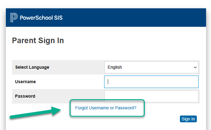Click the Username label
Viewport: 211px width, 130px height.
25,82
